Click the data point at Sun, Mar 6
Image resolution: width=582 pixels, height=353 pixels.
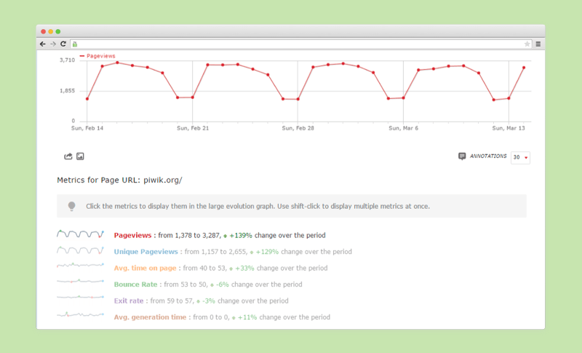point(404,98)
